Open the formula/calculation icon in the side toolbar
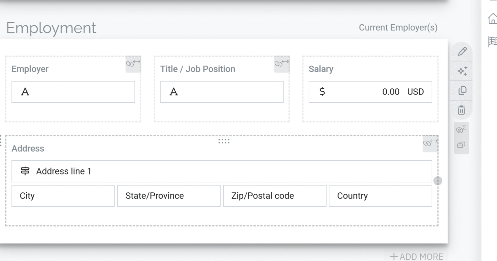The image size is (497, 261). pyautogui.click(x=461, y=130)
